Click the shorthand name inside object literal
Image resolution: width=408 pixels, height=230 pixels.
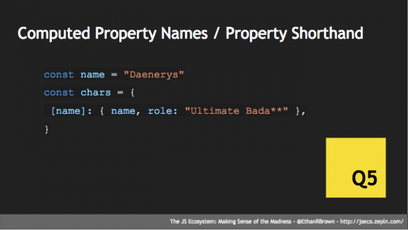pos(123,111)
